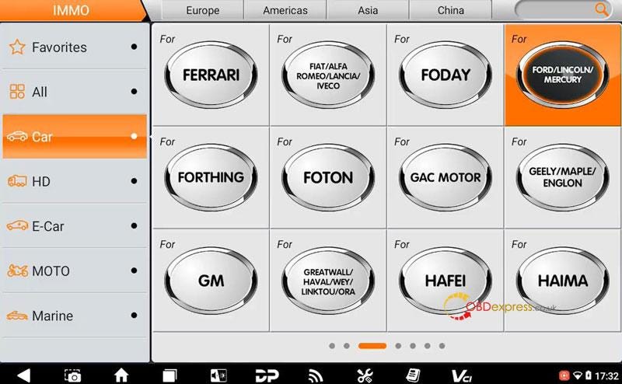Take a screenshot with camera icon
The height and width of the screenshot is (384, 622).
click(72, 375)
